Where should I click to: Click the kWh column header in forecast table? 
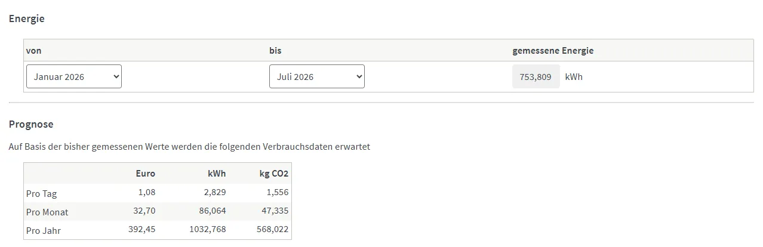point(217,174)
